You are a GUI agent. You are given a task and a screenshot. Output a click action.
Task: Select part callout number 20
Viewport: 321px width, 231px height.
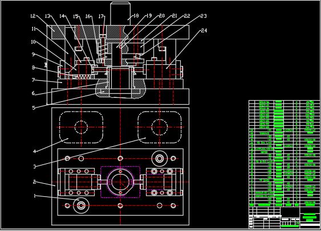pyautogui.click(x=162, y=16)
